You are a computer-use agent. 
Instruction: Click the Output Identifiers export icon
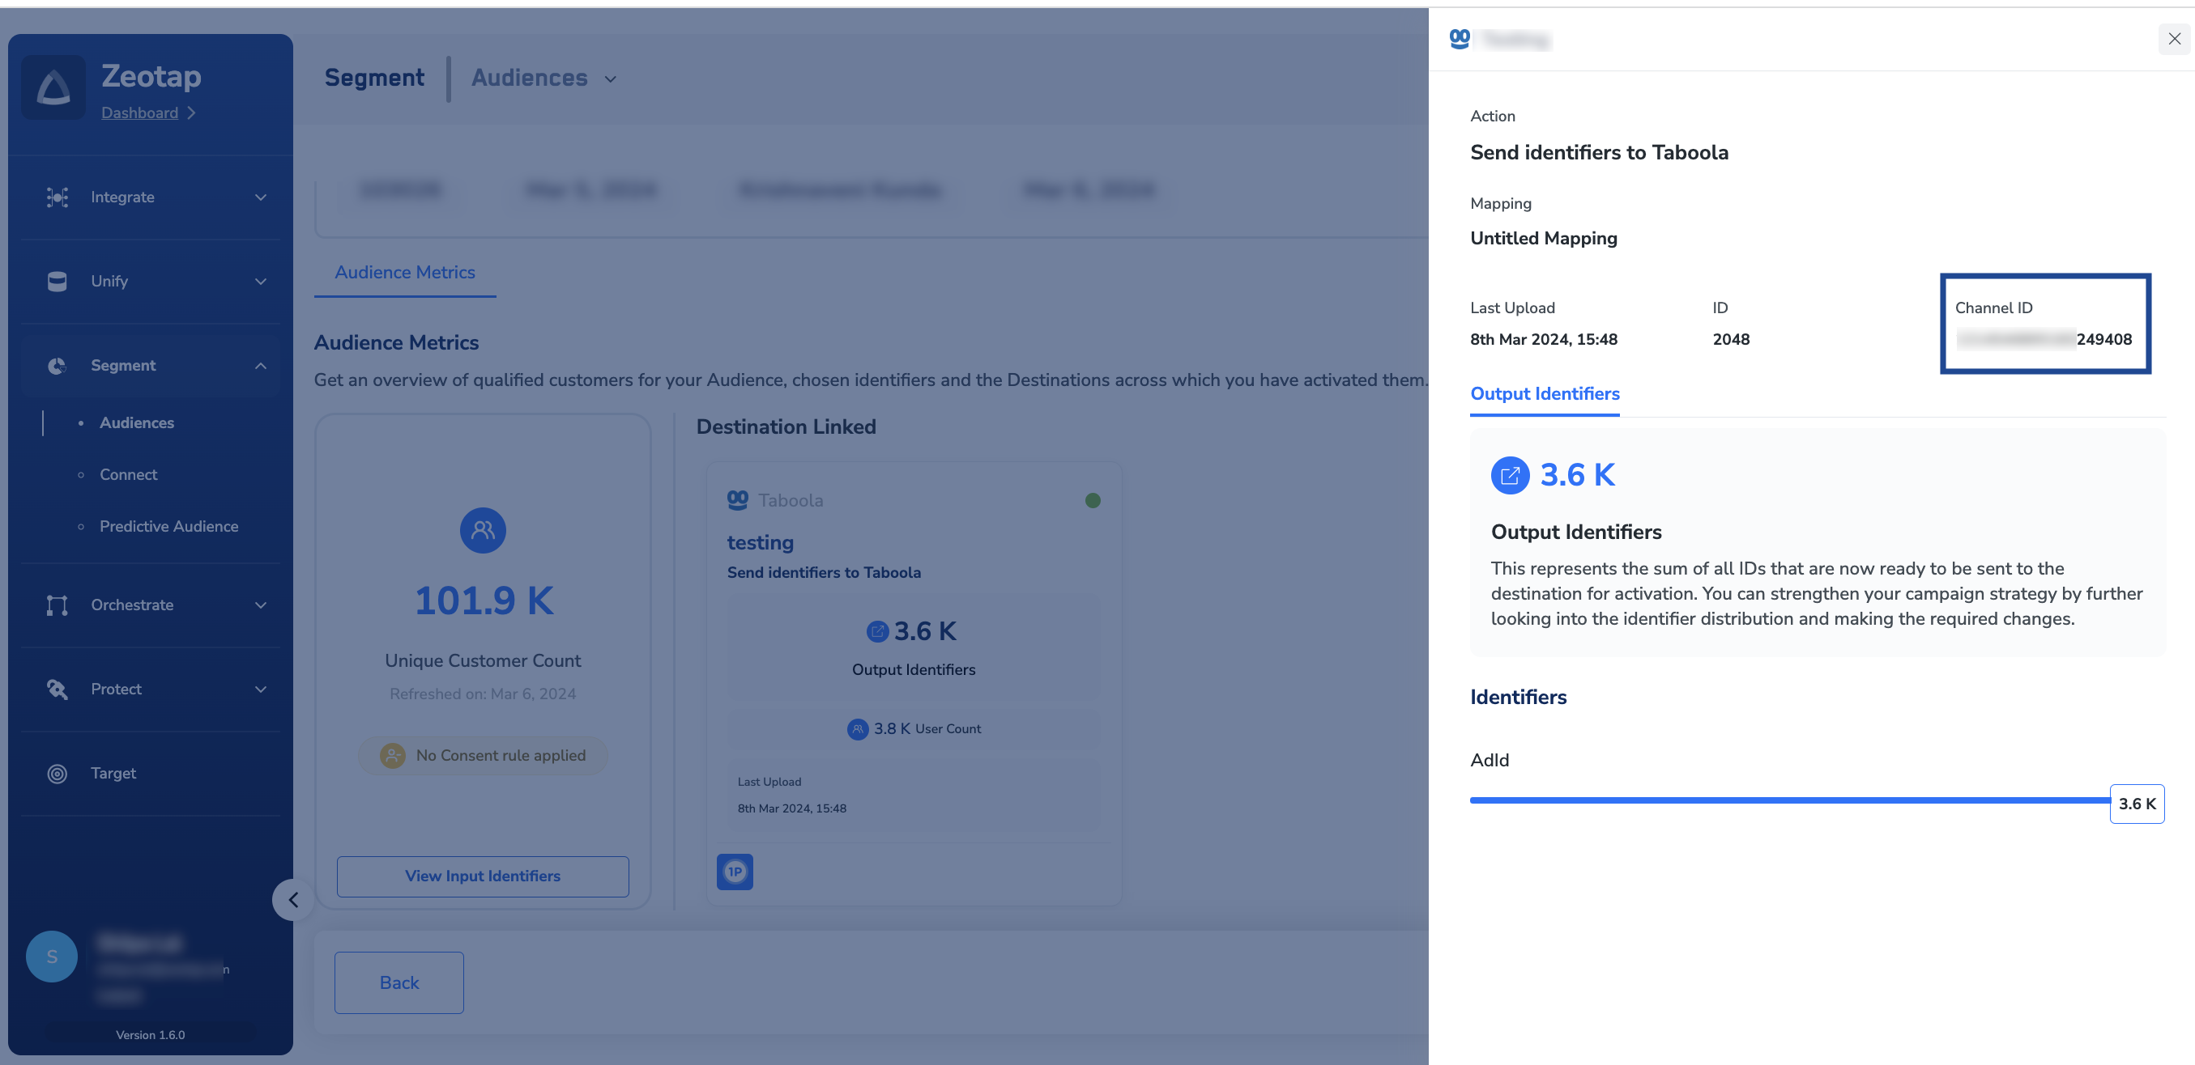pyautogui.click(x=1510, y=475)
